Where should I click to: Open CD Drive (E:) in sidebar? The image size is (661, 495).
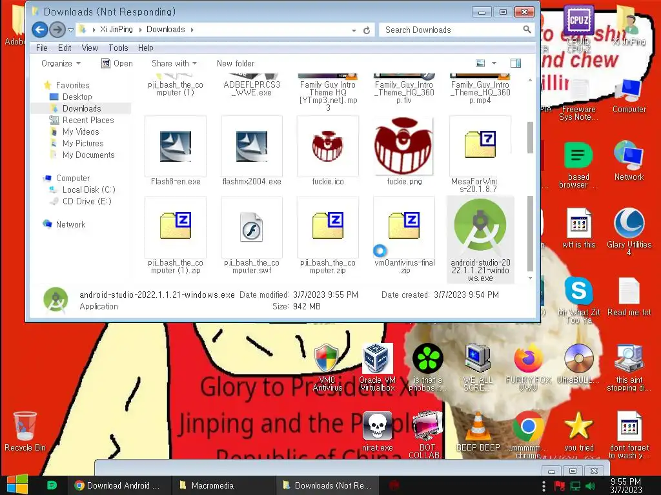86,202
